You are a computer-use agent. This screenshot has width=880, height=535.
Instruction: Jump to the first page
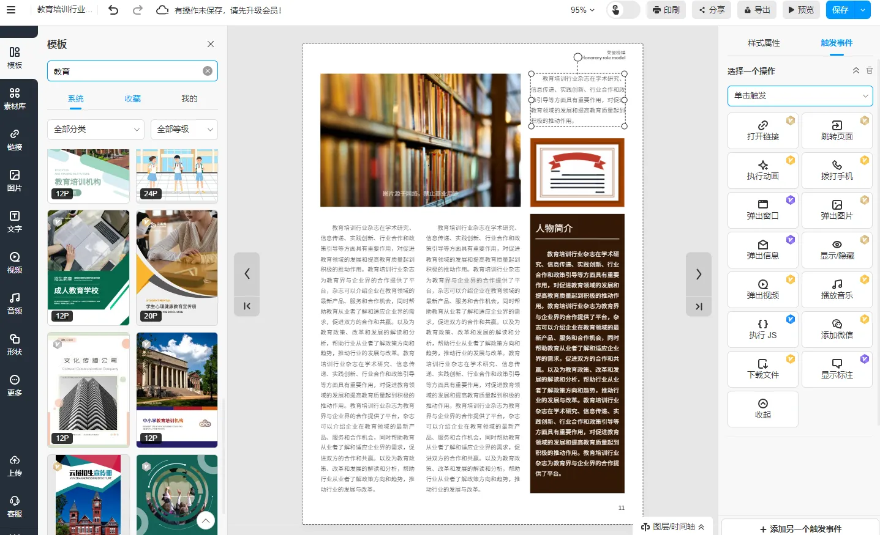click(247, 306)
